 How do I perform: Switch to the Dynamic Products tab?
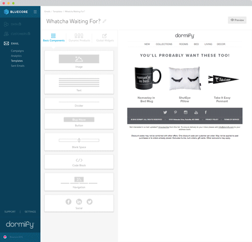coord(79,37)
